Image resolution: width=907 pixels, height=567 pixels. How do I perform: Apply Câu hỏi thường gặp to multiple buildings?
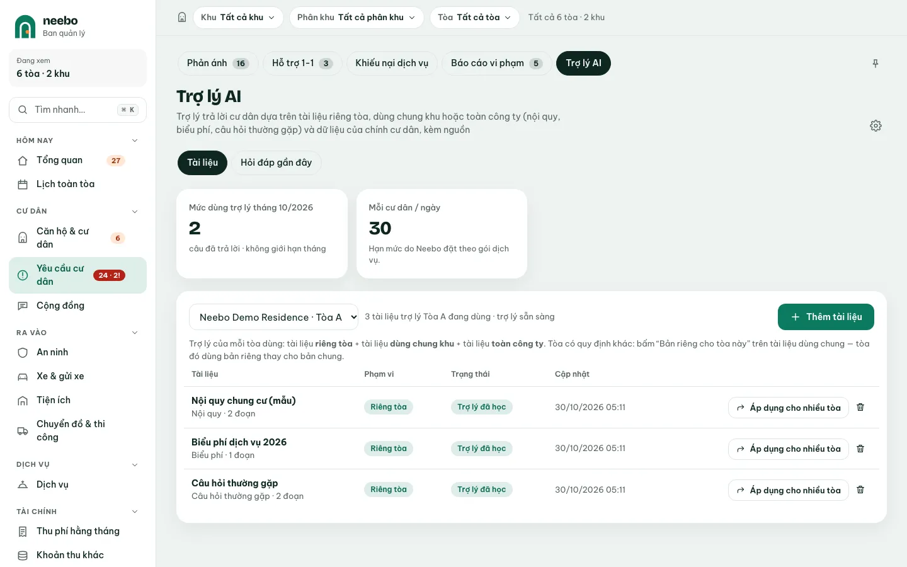pyautogui.click(x=789, y=490)
